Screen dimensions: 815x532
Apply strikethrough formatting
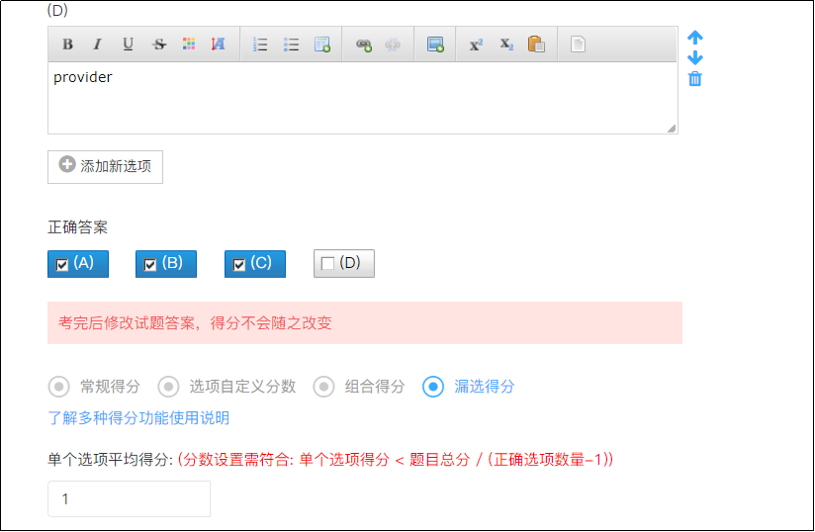click(159, 44)
